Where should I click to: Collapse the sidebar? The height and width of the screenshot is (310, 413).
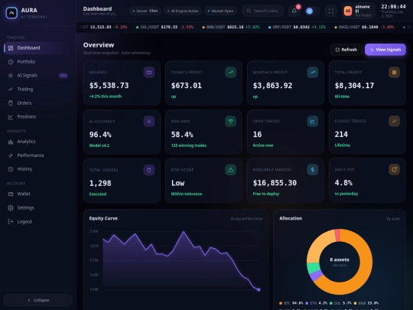pyautogui.click(x=38, y=300)
